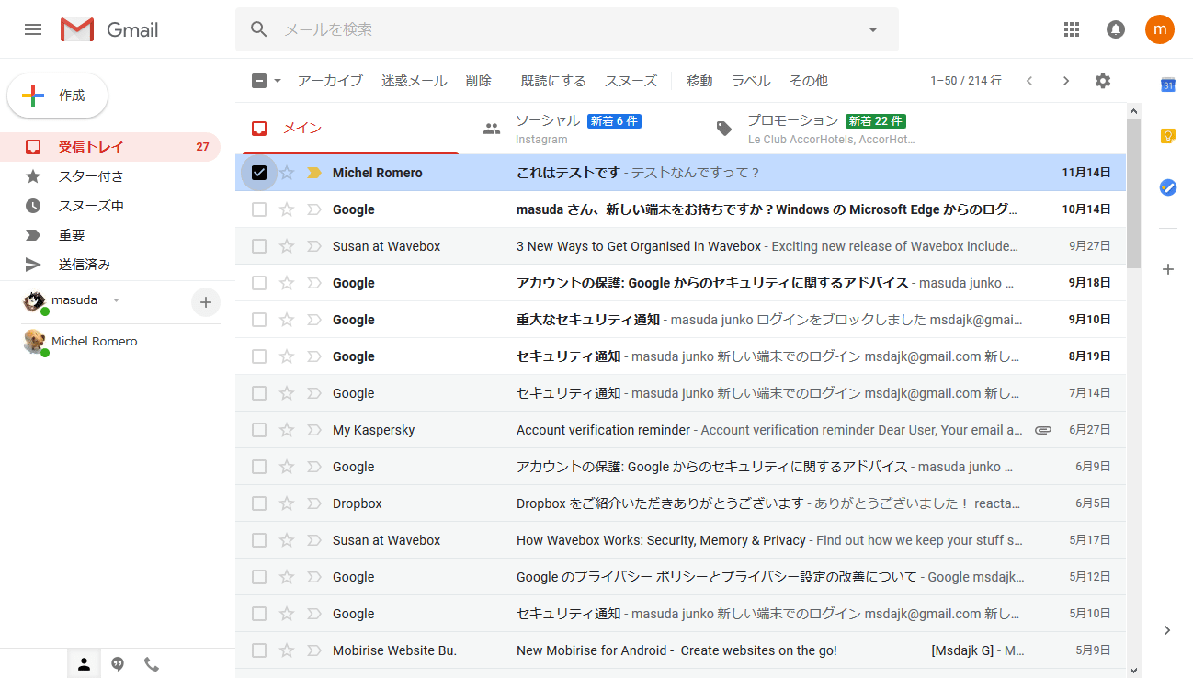Viewport: 1193px width, 678px height.
Task: Open the account avatar 'm'
Action: pos(1160,29)
